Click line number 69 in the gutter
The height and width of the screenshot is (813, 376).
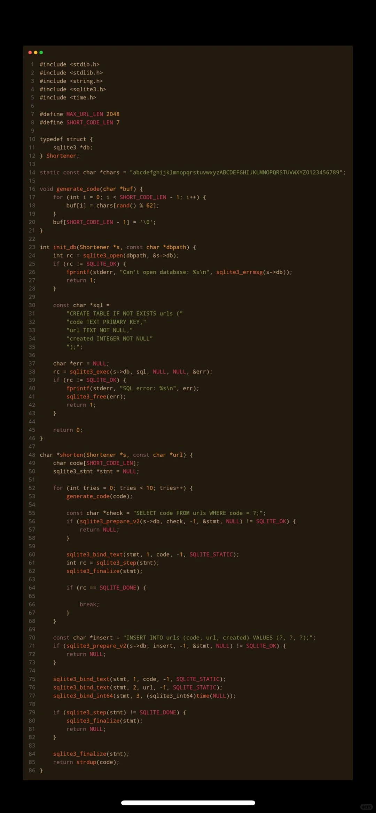(32, 630)
